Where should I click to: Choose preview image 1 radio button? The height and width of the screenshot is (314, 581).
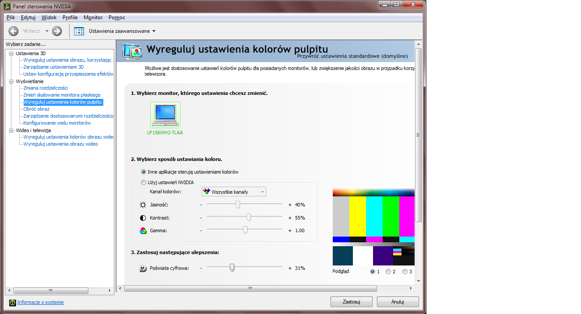click(373, 272)
